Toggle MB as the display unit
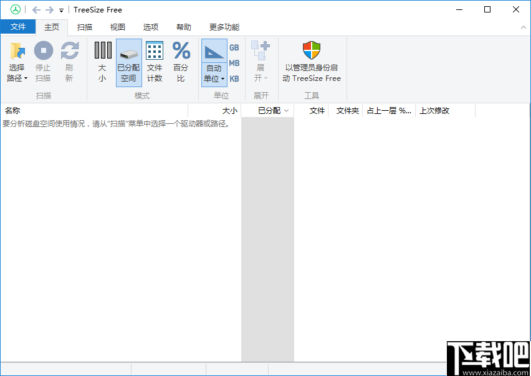 [234, 62]
